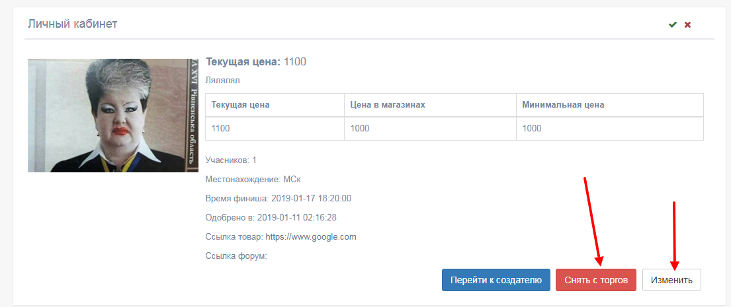The height and width of the screenshot is (307, 731).
Task: Click the 'Текущая цена' table column header
Action: pyautogui.click(x=275, y=105)
